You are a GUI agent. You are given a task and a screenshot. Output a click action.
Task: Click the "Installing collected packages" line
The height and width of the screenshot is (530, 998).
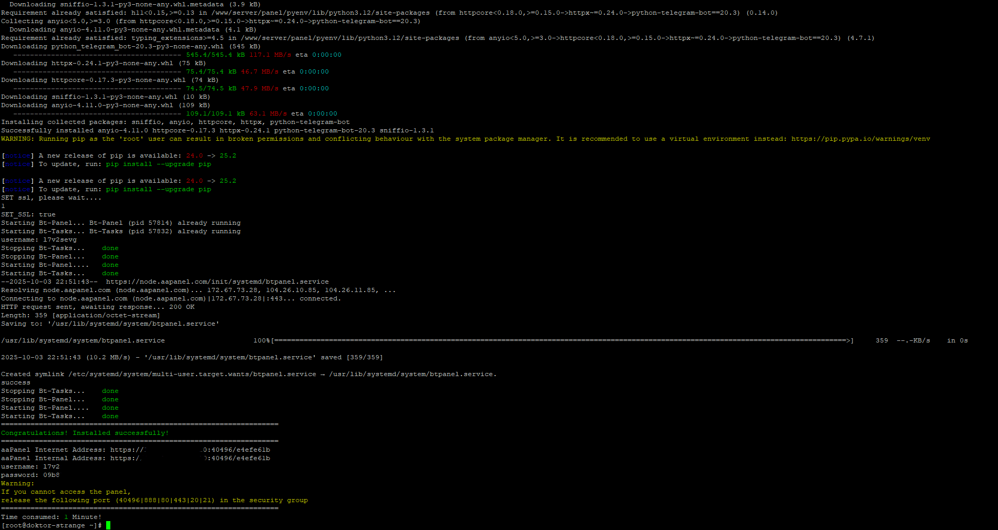(x=175, y=122)
